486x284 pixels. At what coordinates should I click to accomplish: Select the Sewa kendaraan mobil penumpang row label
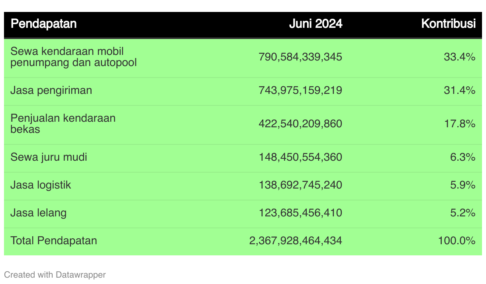(74, 57)
